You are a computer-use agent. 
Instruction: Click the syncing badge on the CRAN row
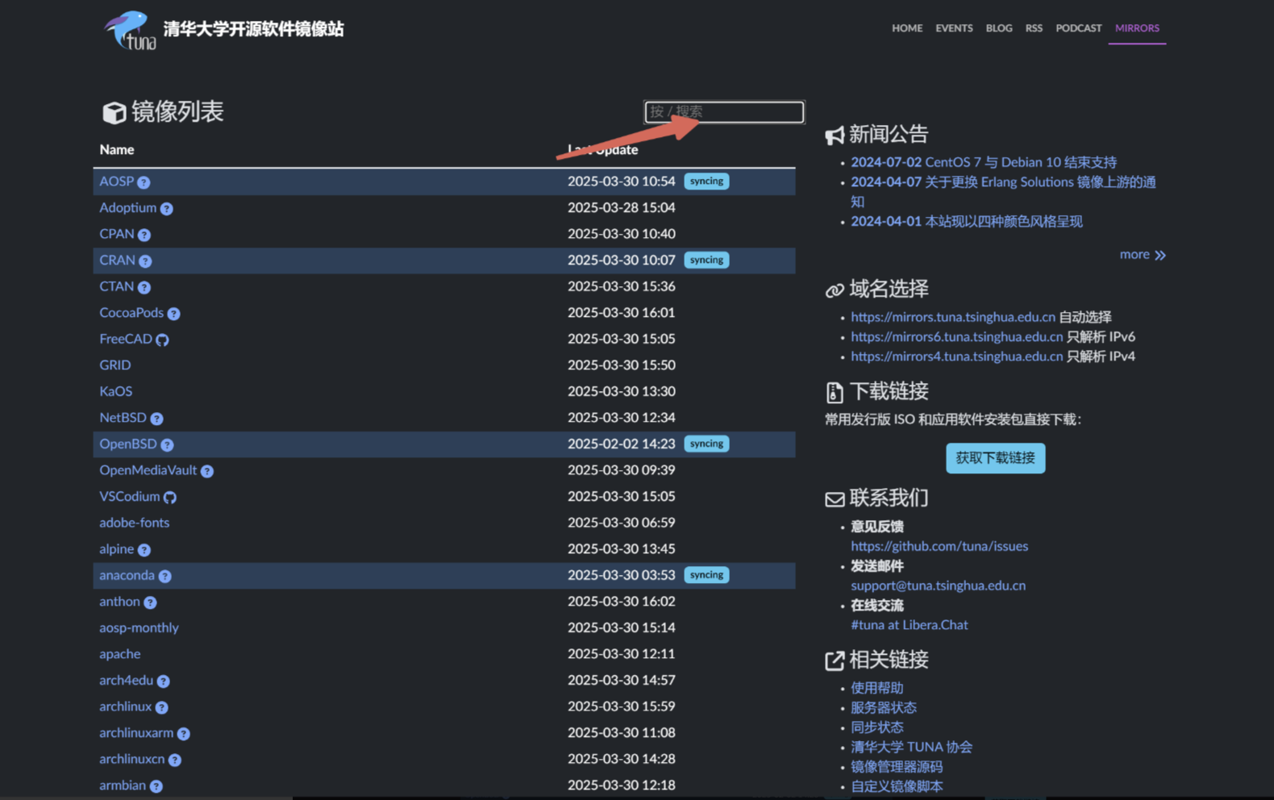(x=706, y=260)
